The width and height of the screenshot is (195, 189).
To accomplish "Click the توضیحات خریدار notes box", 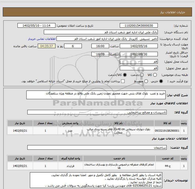I will pos(96,180).
